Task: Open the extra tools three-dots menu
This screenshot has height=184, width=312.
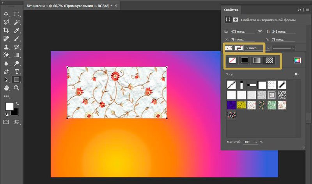Action: [6, 96]
